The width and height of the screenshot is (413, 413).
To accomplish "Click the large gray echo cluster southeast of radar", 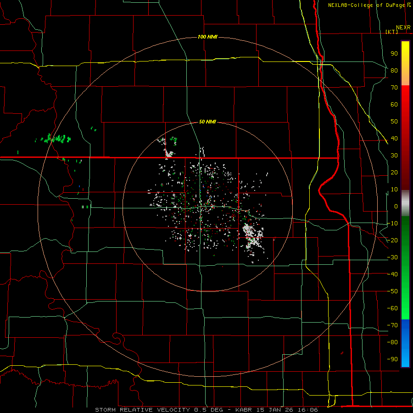I will click(252, 236).
